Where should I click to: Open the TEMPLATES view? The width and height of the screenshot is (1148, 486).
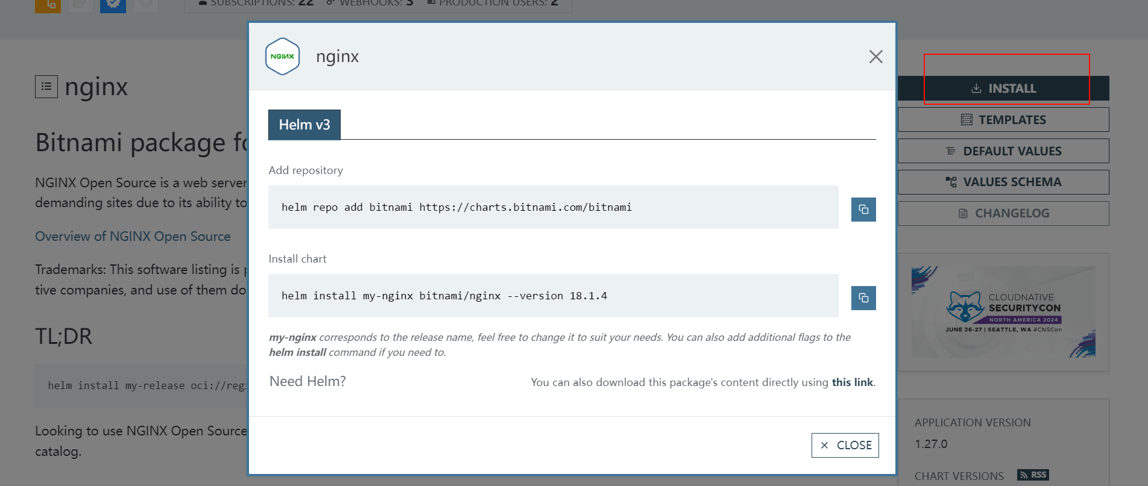[x=1003, y=120]
